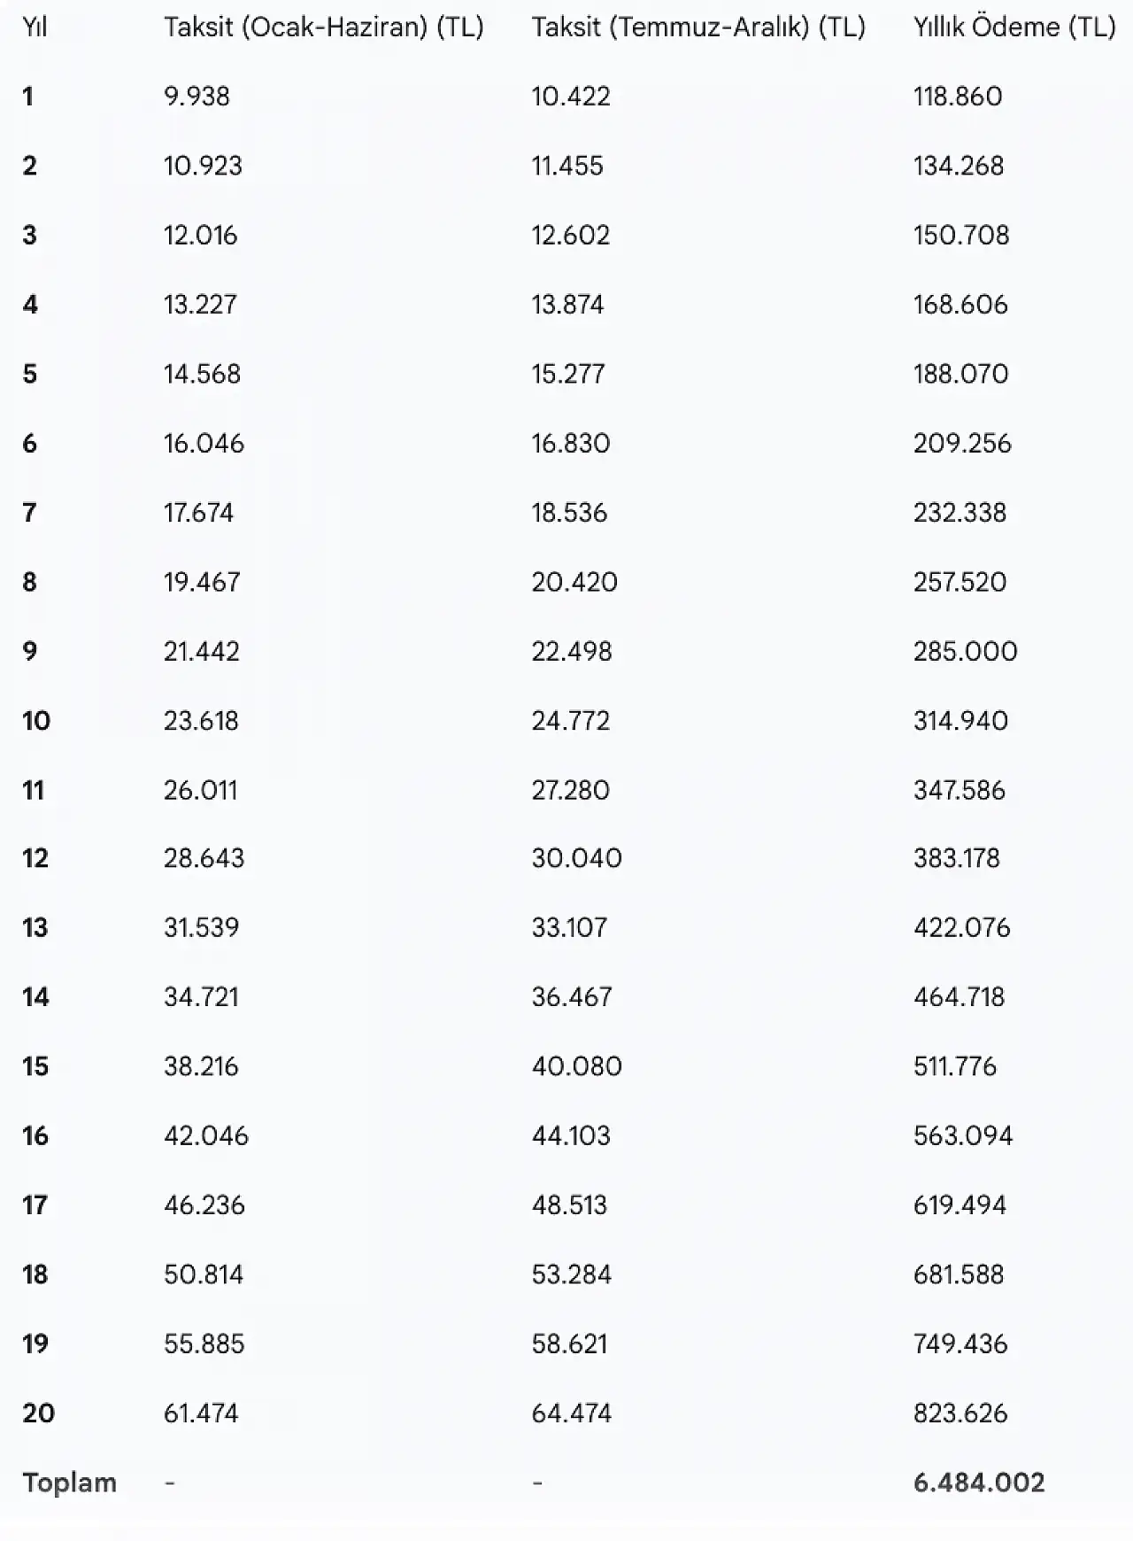Click row label for year 10
The width and height of the screenshot is (1133, 1541).
click(x=36, y=721)
